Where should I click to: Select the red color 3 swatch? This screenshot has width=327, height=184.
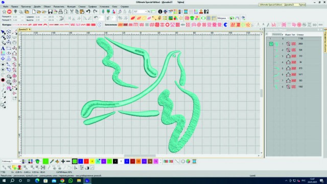click(x=86, y=162)
